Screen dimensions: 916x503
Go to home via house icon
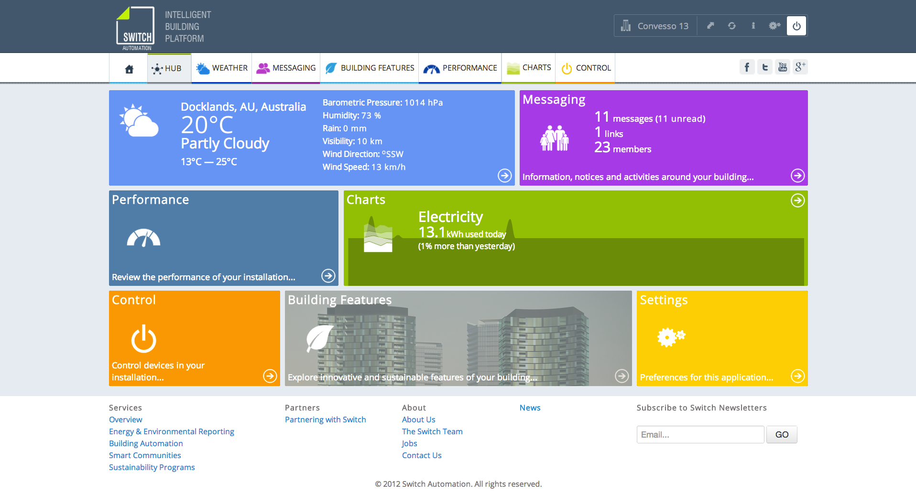pos(129,69)
